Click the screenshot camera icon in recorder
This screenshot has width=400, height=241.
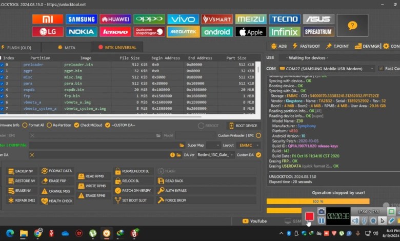(x=322, y=211)
